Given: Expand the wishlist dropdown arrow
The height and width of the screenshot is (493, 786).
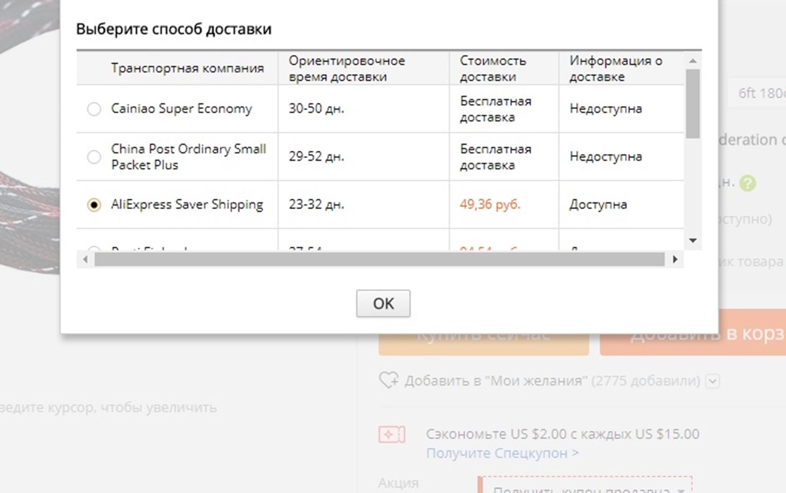Looking at the screenshot, I should (x=713, y=381).
